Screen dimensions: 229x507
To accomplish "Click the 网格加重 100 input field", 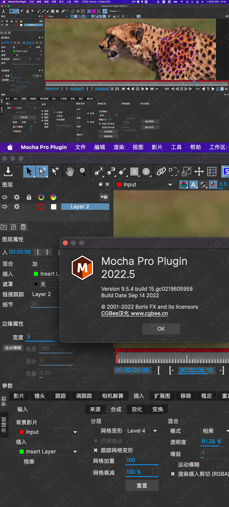I will [142, 461].
